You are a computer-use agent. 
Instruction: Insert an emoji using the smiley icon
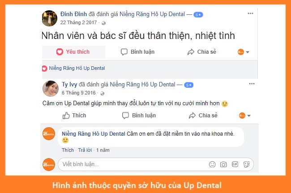pos(212,164)
